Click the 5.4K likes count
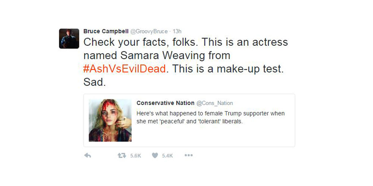 click(167, 156)
